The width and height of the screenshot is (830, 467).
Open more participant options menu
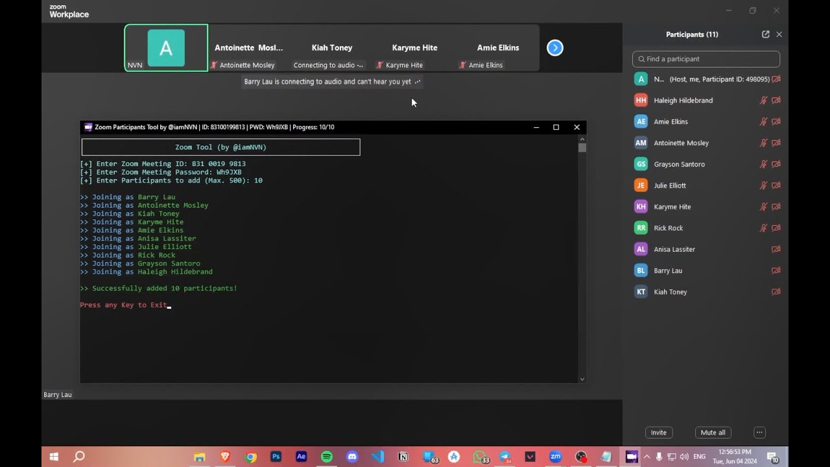coord(759,433)
